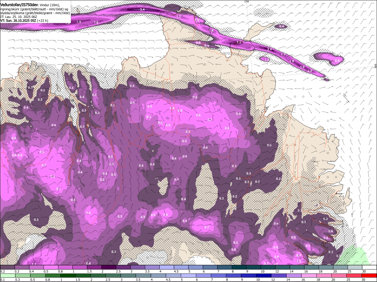The width and height of the screenshot is (377, 282).
Task: Click the white swatch after 30 in upper legend
Action: click(369, 267)
